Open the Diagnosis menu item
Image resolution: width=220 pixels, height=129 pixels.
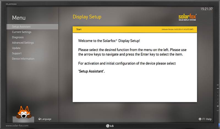pyautogui.click(x=18, y=37)
